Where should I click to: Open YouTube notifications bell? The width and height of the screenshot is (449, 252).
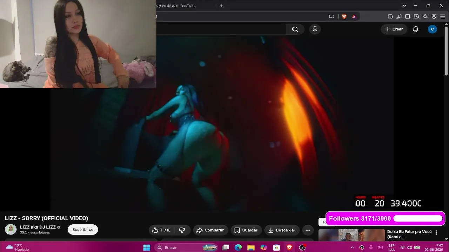(415, 29)
